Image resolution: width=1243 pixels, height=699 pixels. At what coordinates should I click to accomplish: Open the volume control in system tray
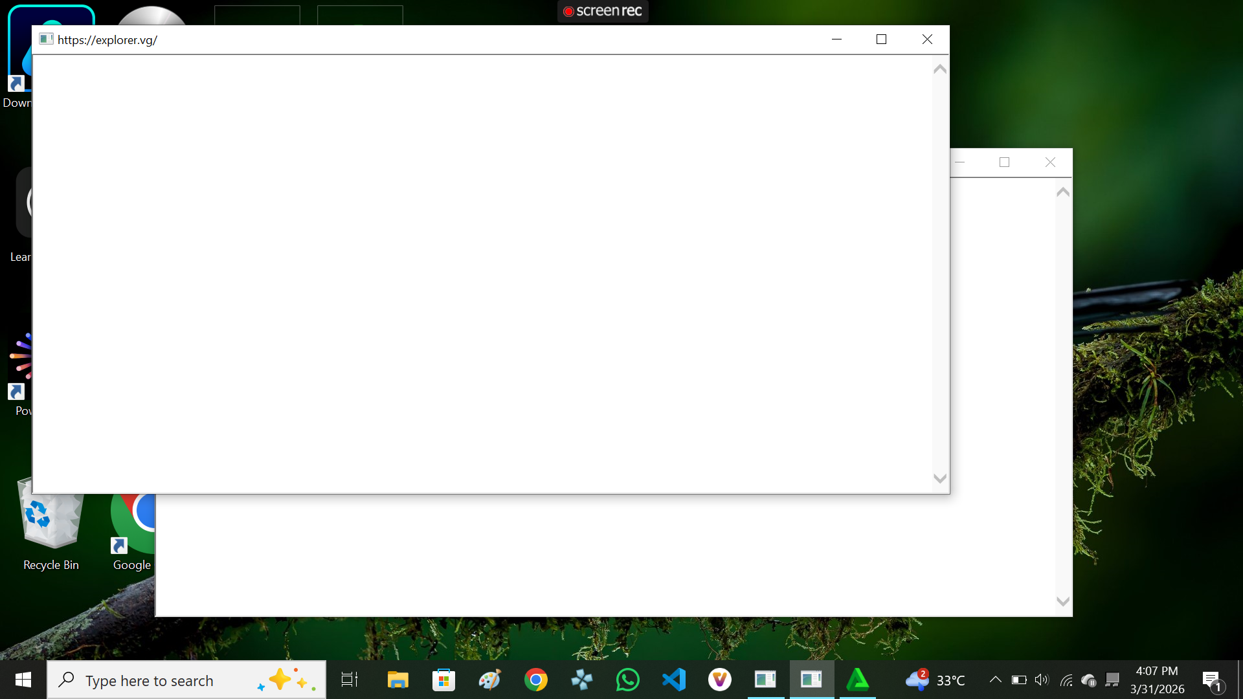(x=1042, y=680)
